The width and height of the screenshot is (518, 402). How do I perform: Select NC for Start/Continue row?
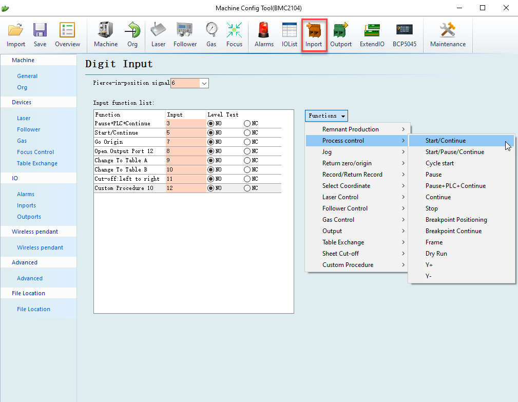pos(247,133)
